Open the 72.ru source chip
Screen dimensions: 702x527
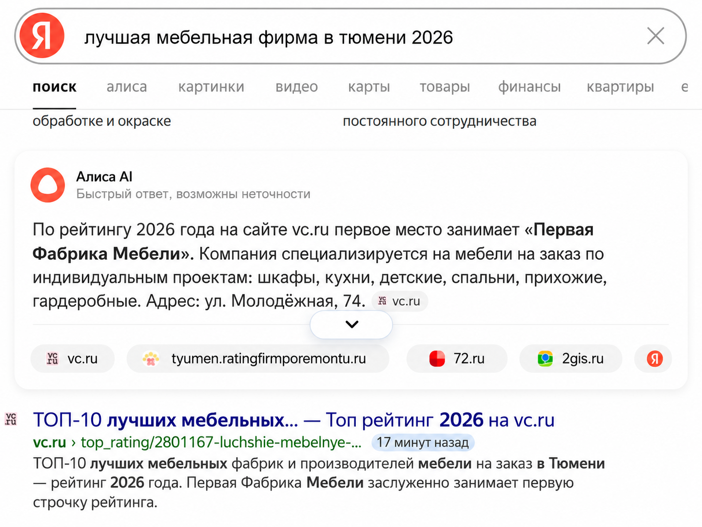tap(457, 359)
